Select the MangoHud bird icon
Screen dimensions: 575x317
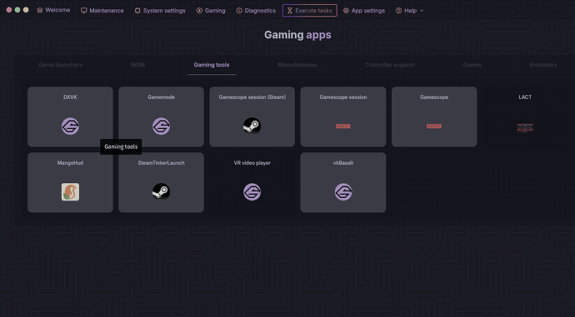(70, 192)
